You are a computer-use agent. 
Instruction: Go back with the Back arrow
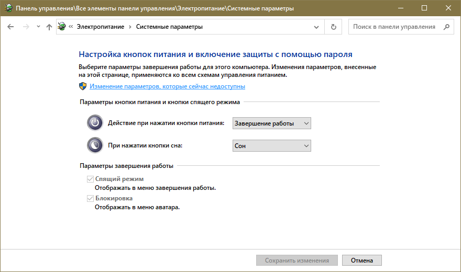pyautogui.click(x=10, y=27)
